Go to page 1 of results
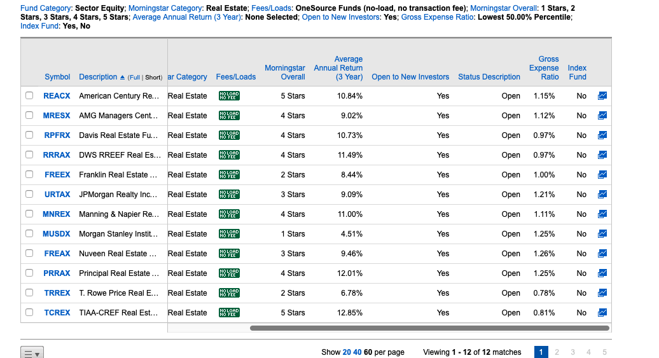Screen dimensions: 659x358 541,352
